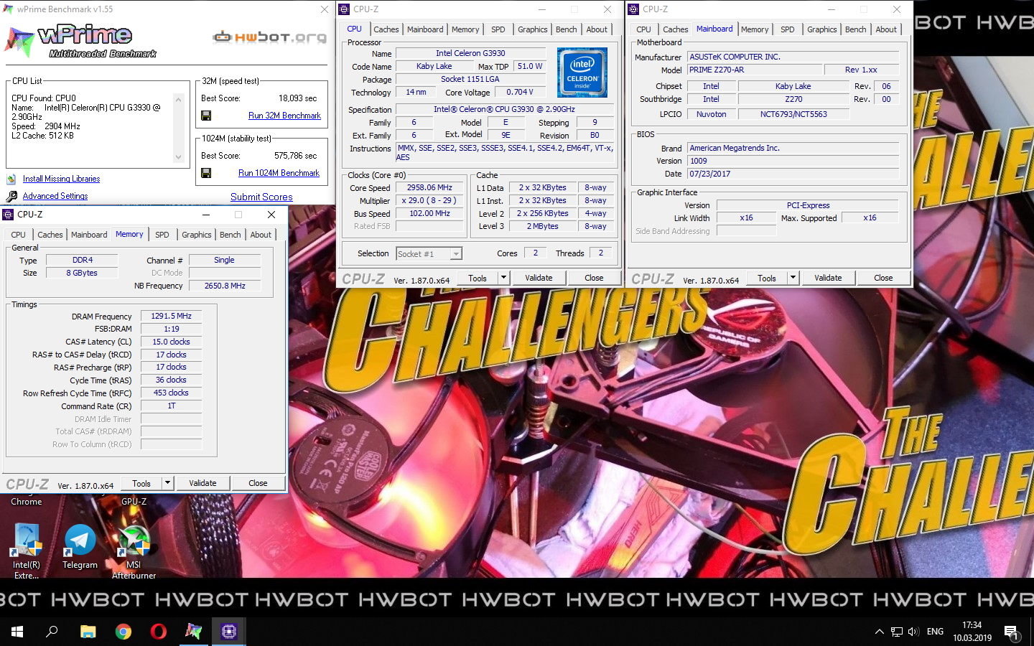Open the notification center icon
Viewport: 1034px width, 646px height.
pos(1012,632)
